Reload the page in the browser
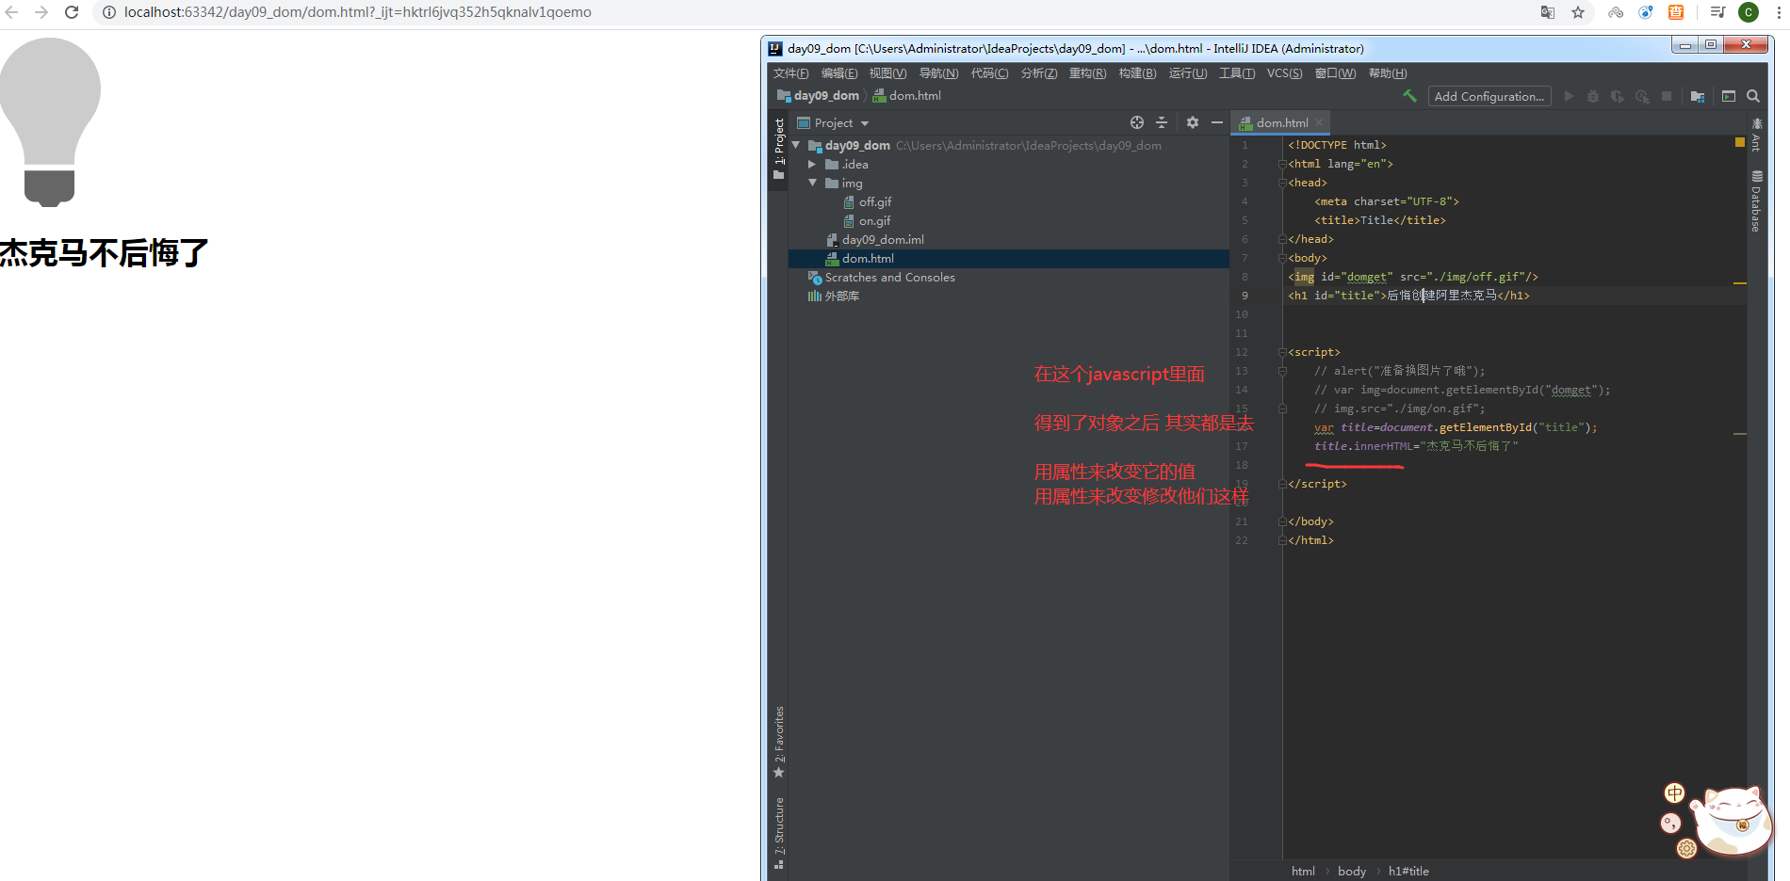Image resolution: width=1790 pixels, height=881 pixels. tap(72, 12)
